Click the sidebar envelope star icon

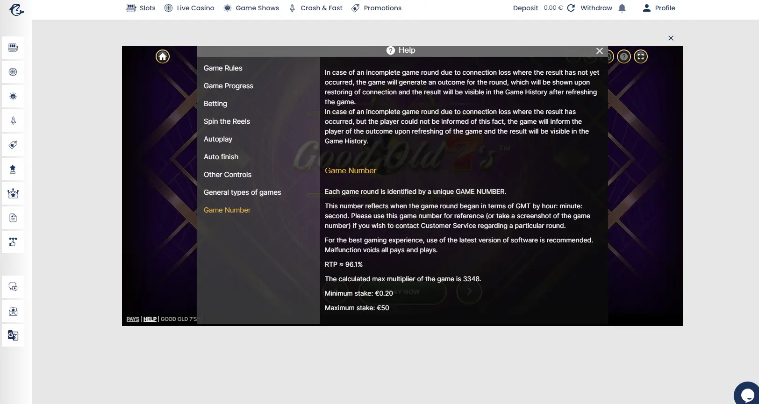(x=13, y=311)
